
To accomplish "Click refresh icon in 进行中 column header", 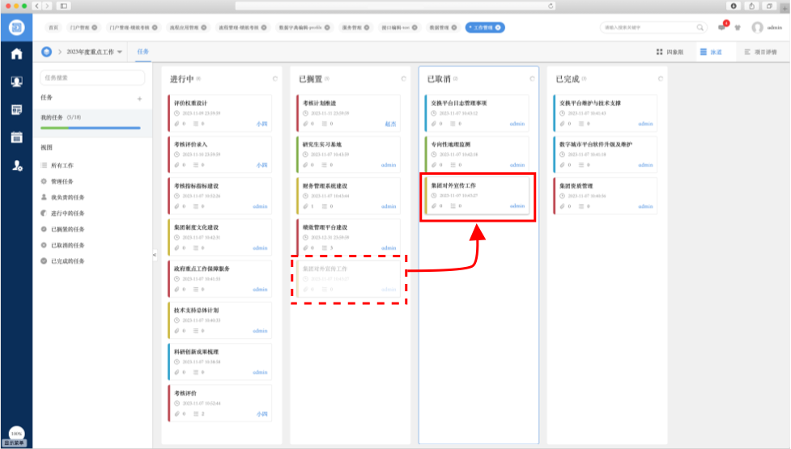I will 274,78.
